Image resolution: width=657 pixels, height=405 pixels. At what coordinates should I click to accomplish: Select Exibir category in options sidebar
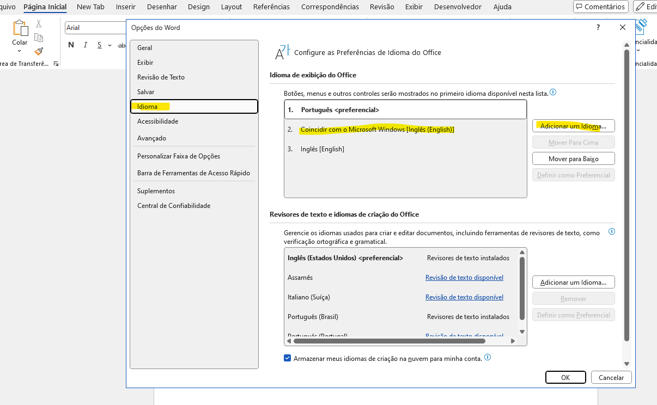coord(194,63)
